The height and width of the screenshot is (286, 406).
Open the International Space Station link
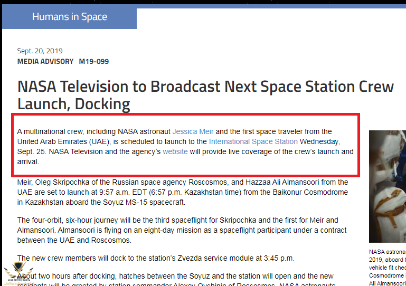coord(253,141)
